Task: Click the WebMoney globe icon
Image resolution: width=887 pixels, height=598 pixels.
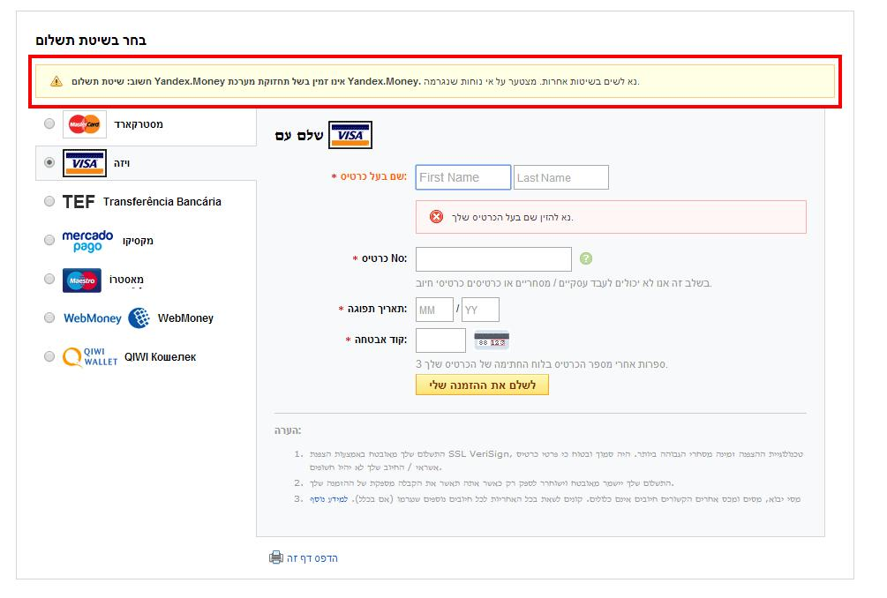Action: click(139, 318)
